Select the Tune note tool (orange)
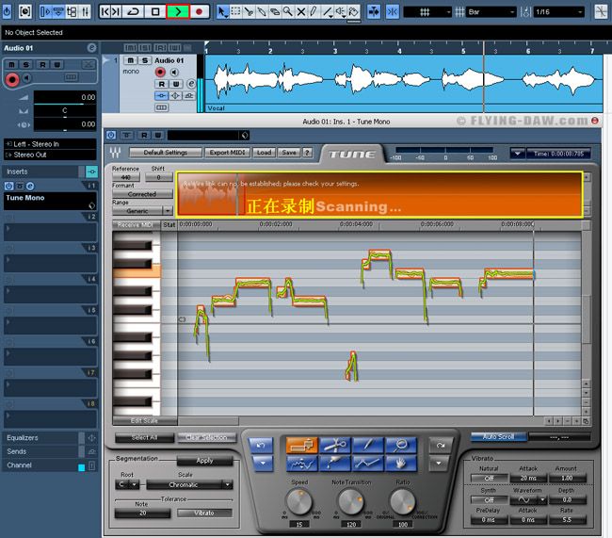Image resolution: width=612 pixels, height=538 pixels. click(x=301, y=445)
